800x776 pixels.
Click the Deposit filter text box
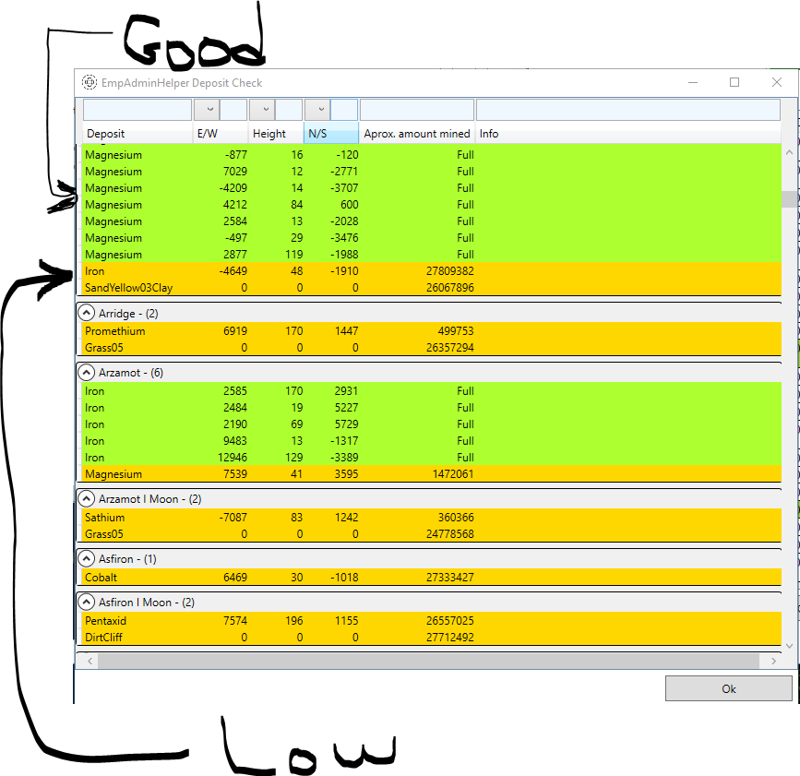(137, 110)
